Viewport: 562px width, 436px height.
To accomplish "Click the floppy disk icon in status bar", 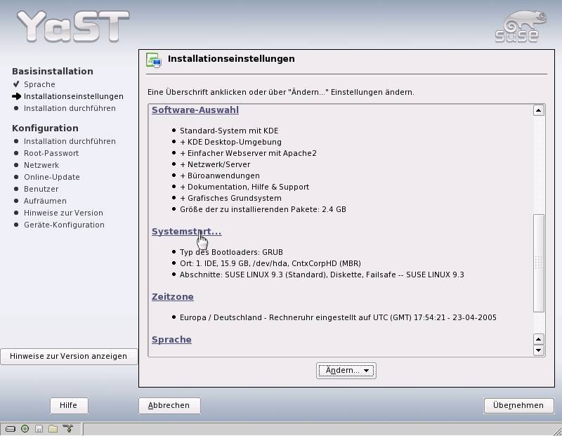I will click(x=39, y=429).
